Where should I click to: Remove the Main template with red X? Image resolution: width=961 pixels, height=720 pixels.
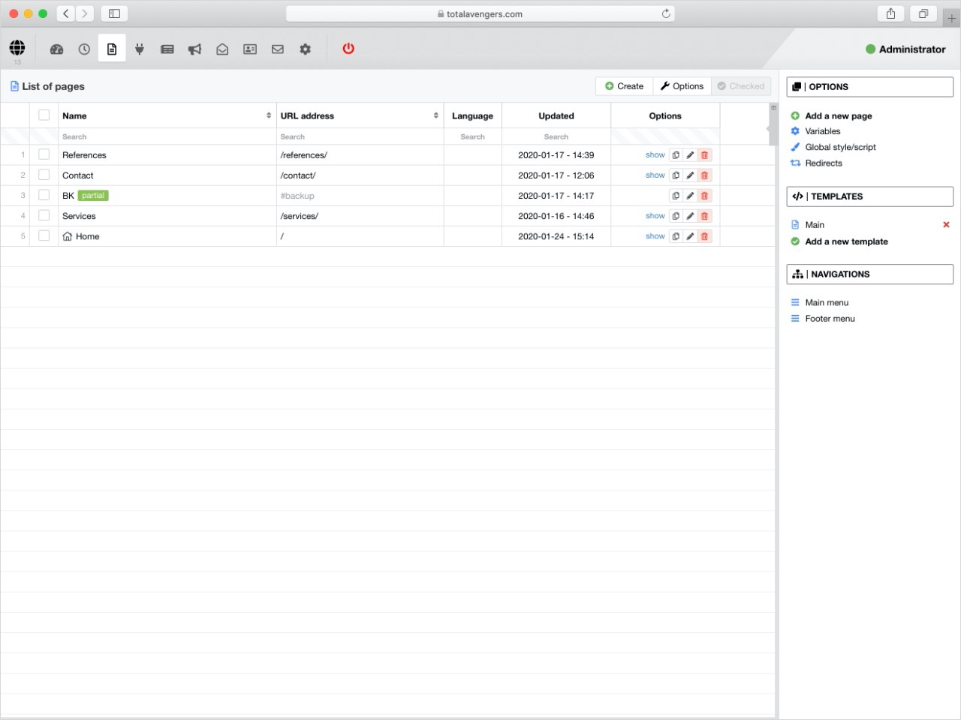(x=946, y=225)
